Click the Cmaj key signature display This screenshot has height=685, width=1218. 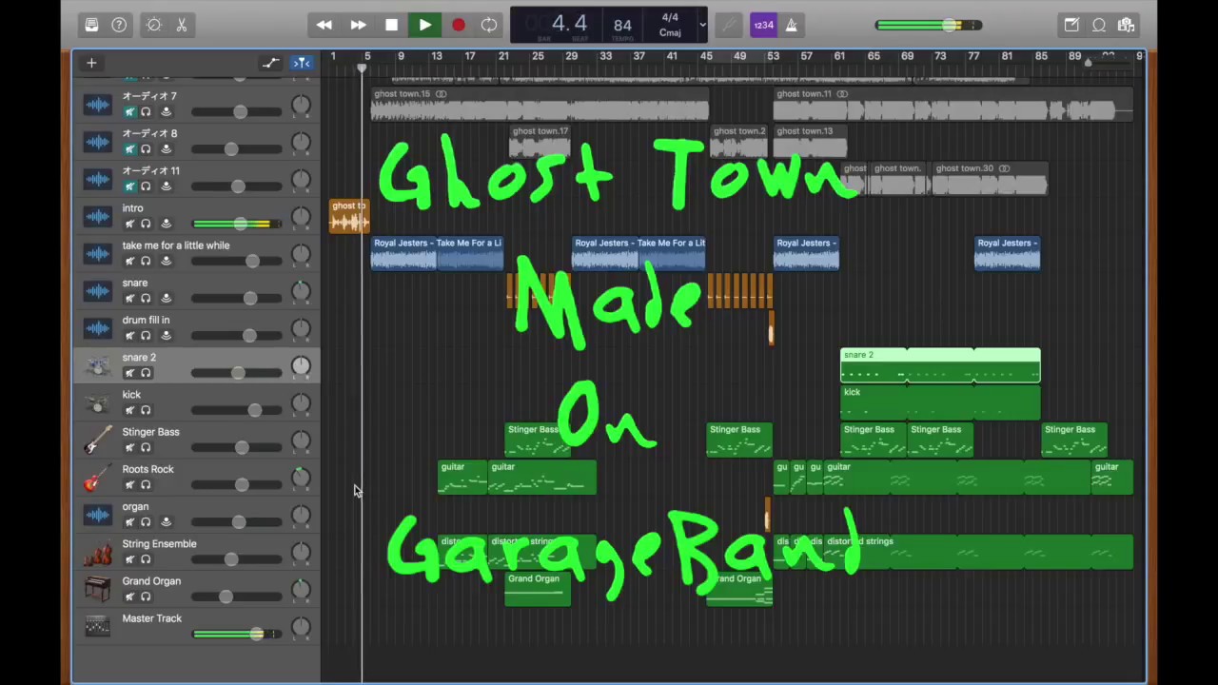pyautogui.click(x=670, y=32)
